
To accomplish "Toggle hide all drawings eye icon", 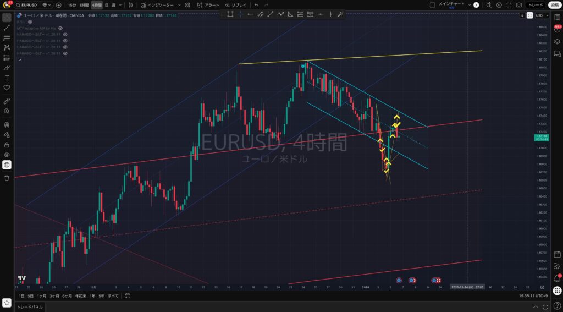I will pyautogui.click(x=7, y=155).
